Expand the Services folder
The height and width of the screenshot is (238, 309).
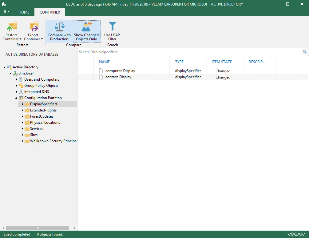22,129
